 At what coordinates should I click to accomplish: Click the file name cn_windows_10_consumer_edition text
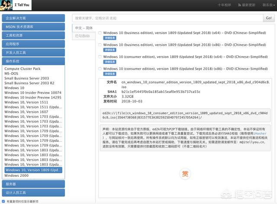coord(196,85)
